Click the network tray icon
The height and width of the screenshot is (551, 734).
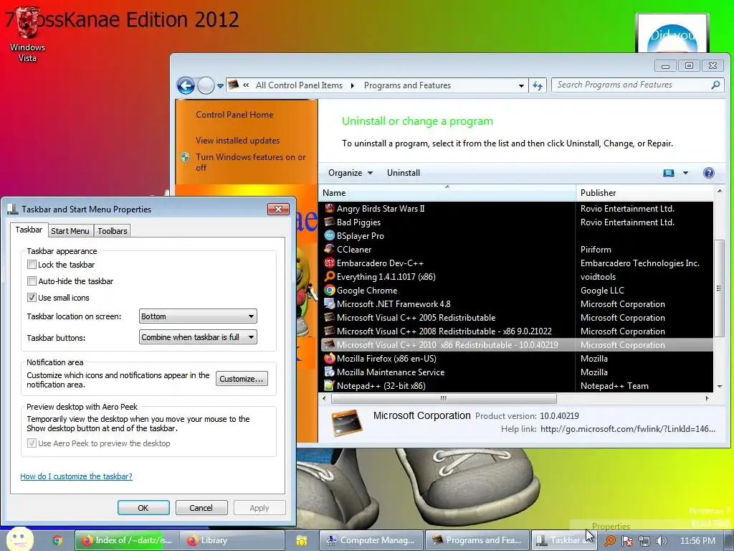644,541
